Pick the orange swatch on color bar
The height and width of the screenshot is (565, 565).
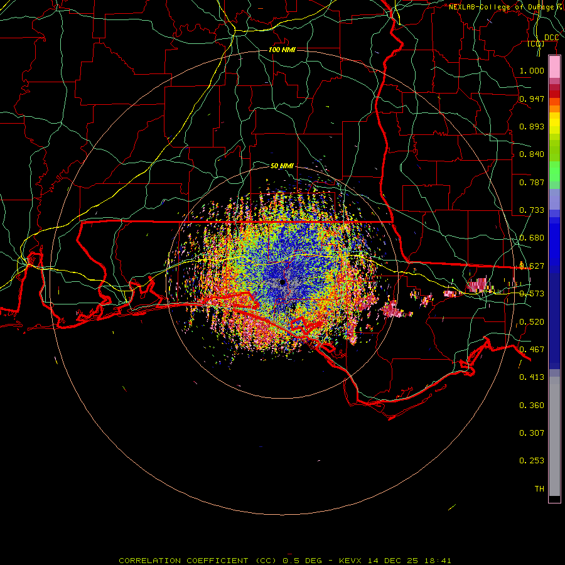pyautogui.click(x=554, y=109)
